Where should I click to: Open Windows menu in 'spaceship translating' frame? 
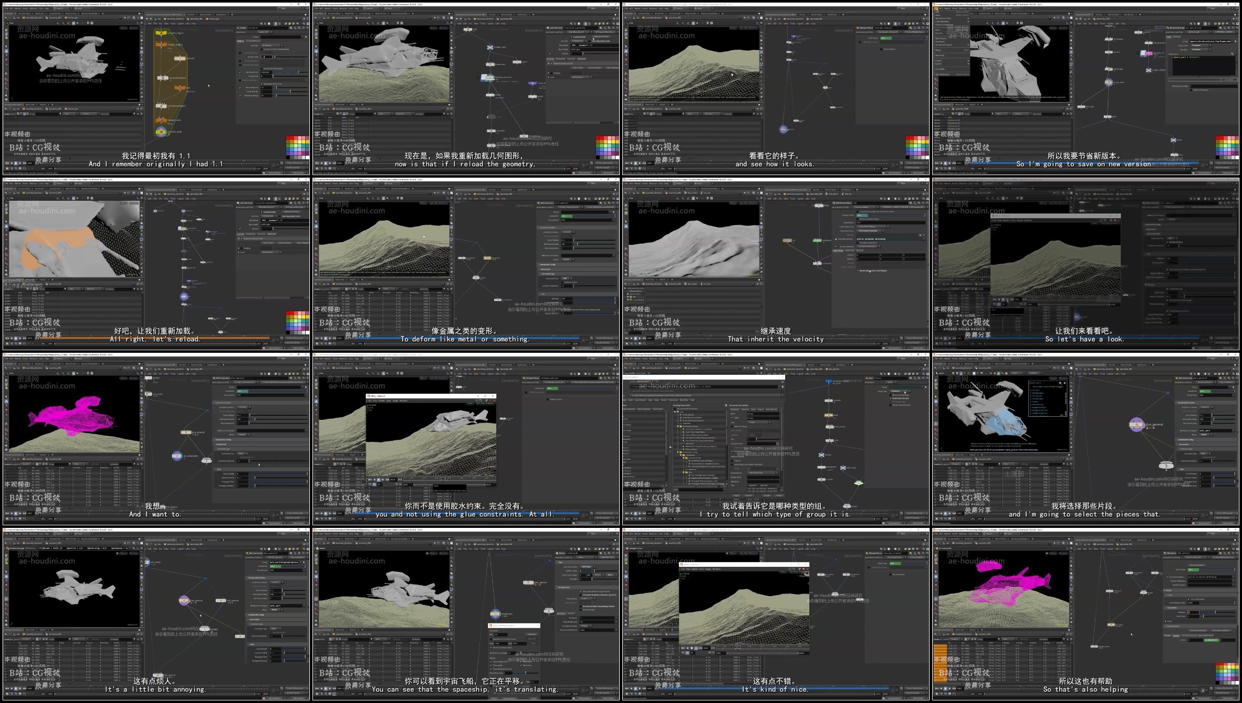(343, 534)
